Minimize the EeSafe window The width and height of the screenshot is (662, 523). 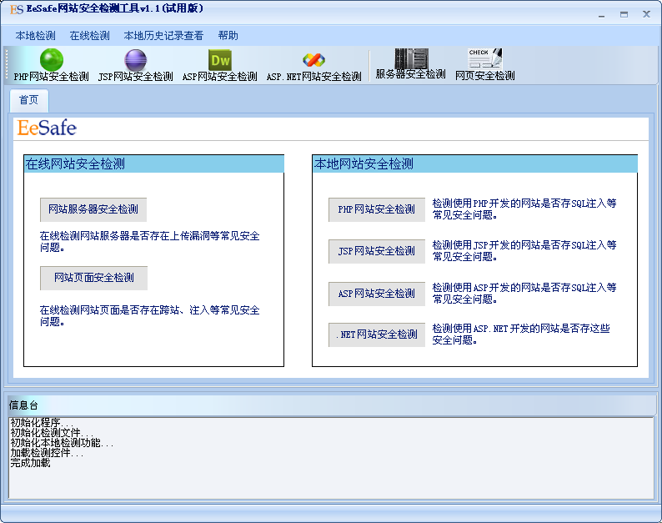602,15
